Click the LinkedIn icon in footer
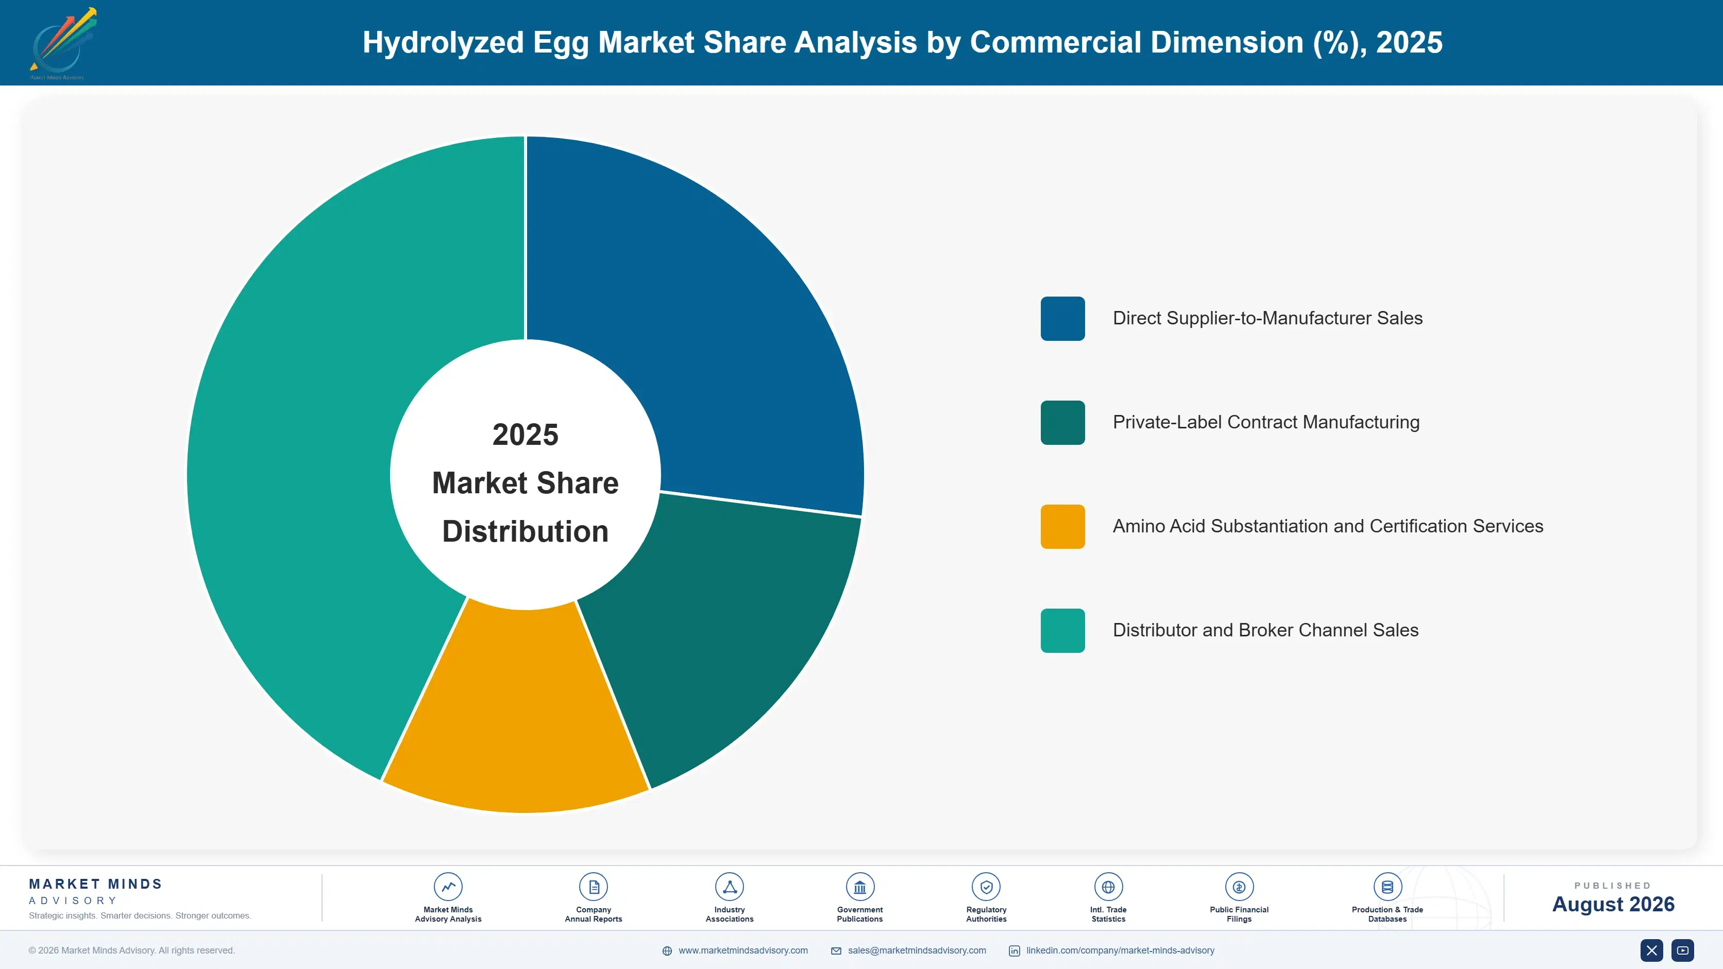This screenshot has width=1723, height=969. (1015, 951)
